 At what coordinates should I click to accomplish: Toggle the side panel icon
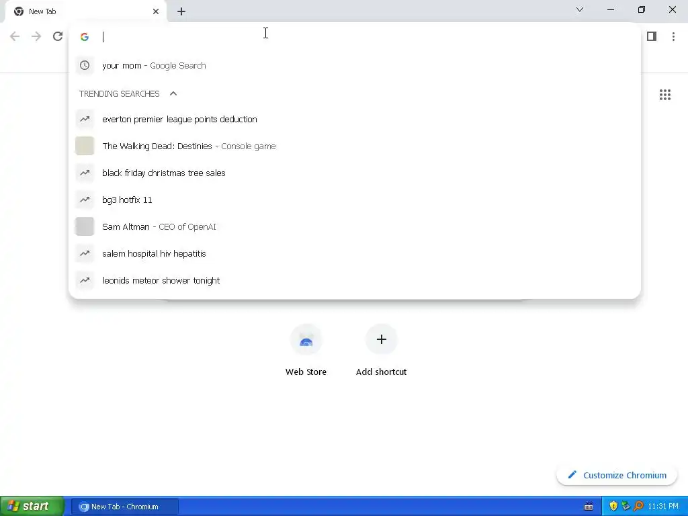click(x=652, y=36)
